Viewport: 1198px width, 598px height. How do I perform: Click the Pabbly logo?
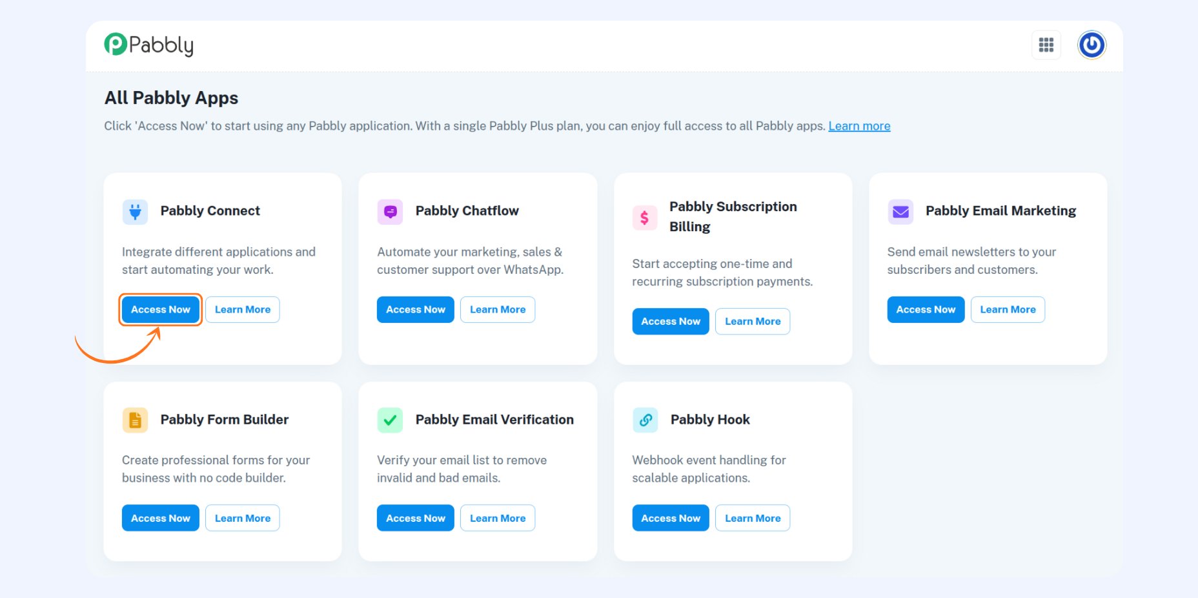click(x=149, y=45)
